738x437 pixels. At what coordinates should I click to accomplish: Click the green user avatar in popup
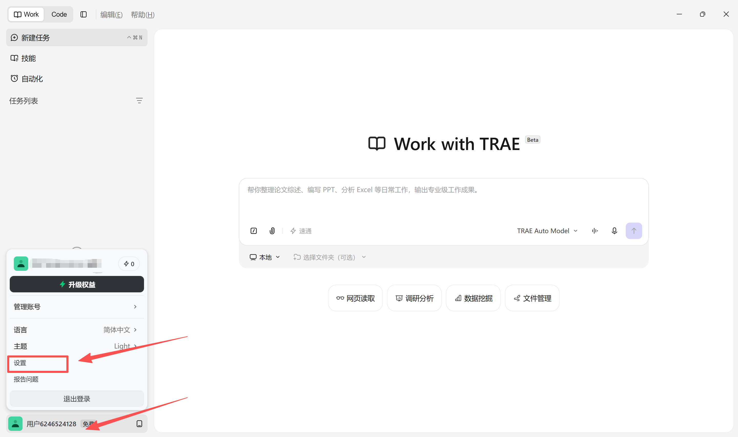coord(21,264)
